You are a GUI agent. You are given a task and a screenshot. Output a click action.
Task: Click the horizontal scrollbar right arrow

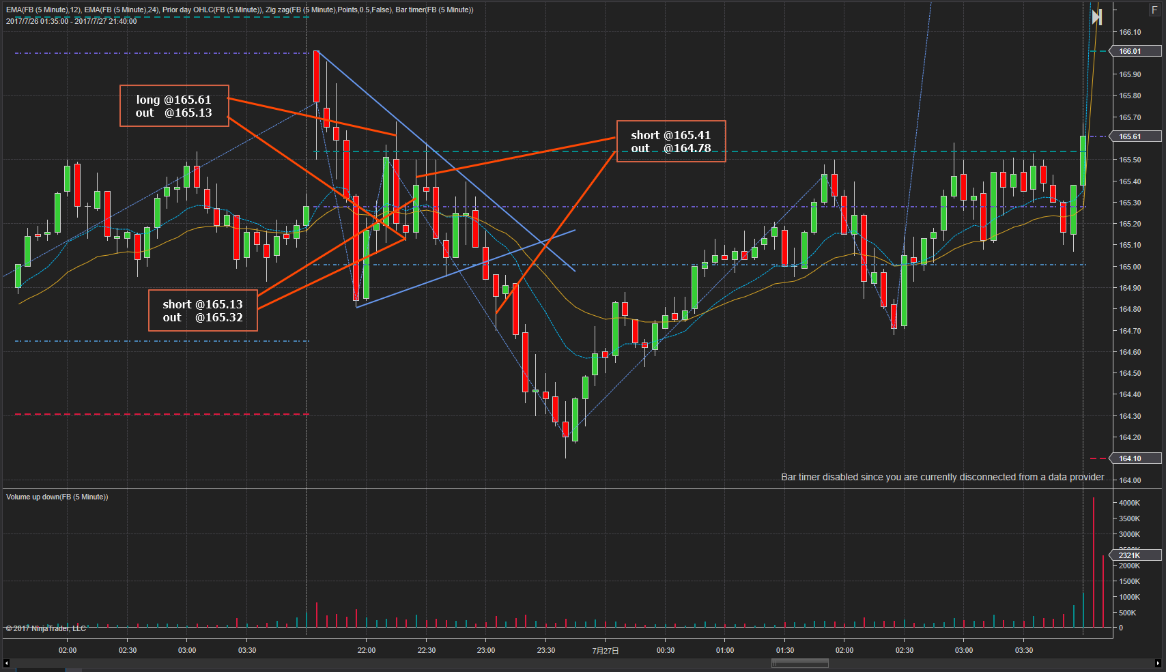(x=1158, y=663)
